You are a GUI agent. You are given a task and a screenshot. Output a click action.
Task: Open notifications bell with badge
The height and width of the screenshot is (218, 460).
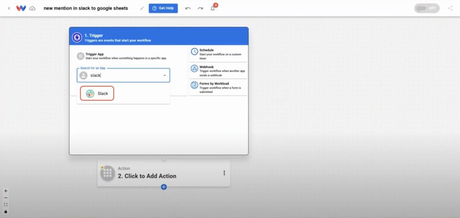(213, 8)
